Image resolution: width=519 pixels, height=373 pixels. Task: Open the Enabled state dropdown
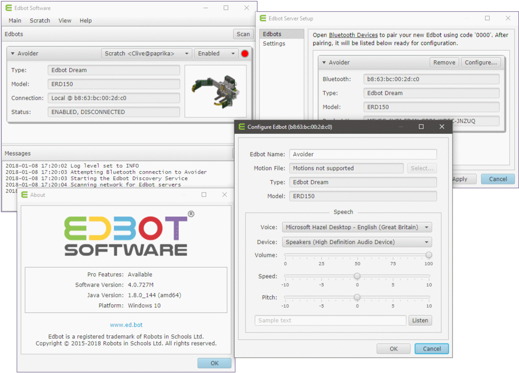pyautogui.click(x=216, y=53)
